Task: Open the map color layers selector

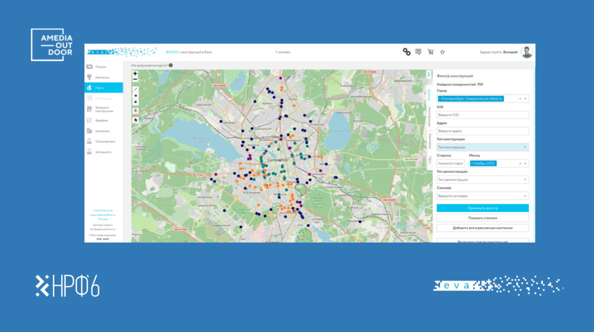Action: (135, 120)
